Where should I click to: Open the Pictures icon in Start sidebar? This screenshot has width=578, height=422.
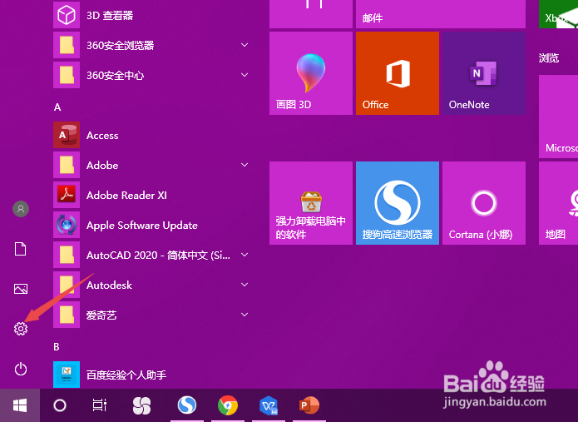click(21, 289)
